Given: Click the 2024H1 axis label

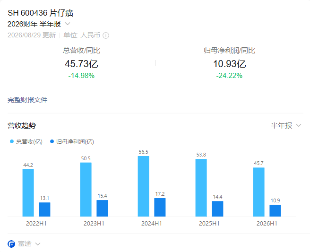Looking at the screenshot, I should tap(152, 224).
